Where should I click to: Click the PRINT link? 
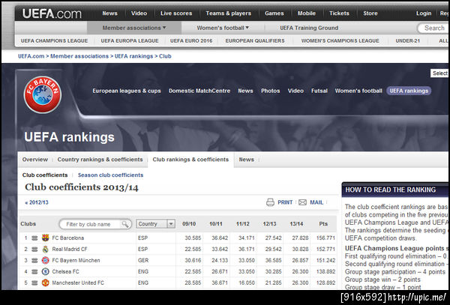point(285,202)
